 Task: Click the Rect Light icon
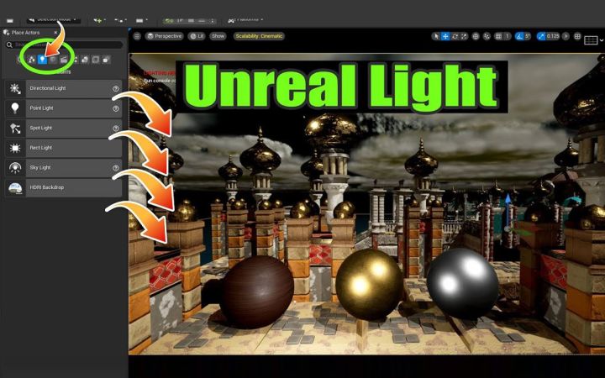15,148
